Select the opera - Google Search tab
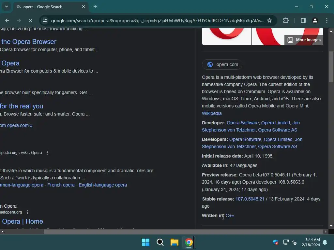Viewport: 334px width, 250px height. point(51,7)
